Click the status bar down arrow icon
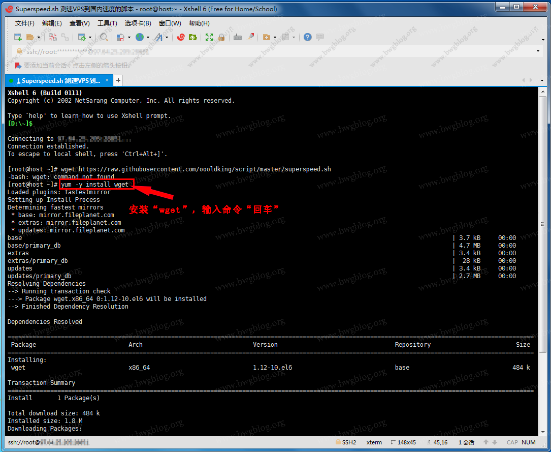The image size is (551, 452). 495,442
